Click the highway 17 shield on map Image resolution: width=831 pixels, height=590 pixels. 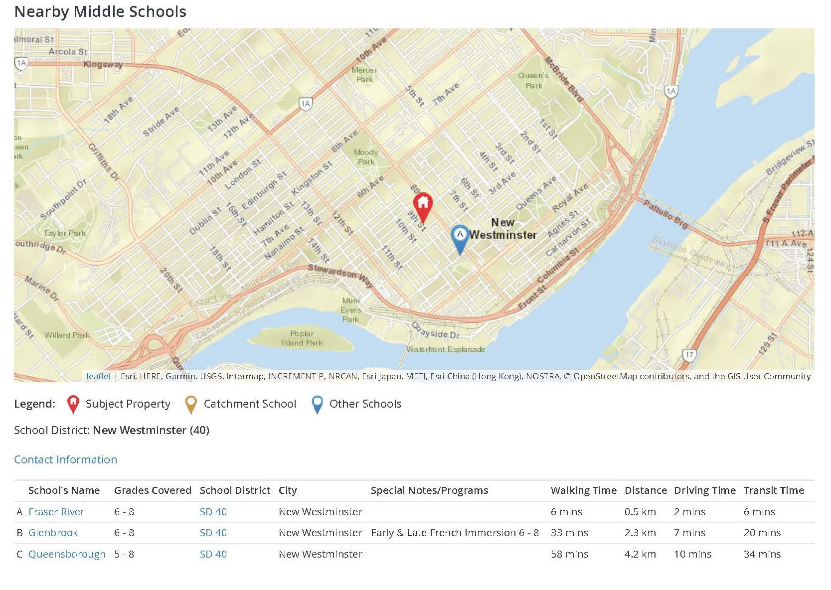pyautogui.click(x=689, y=355)
